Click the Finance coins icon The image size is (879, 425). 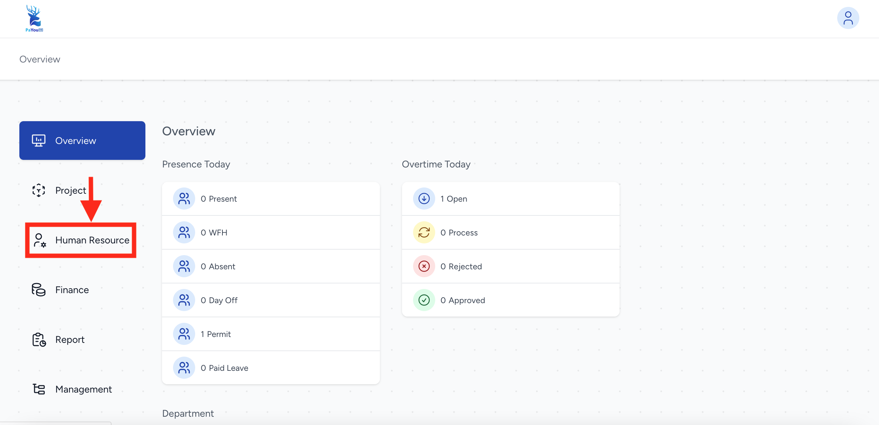[x=39, y=290]
